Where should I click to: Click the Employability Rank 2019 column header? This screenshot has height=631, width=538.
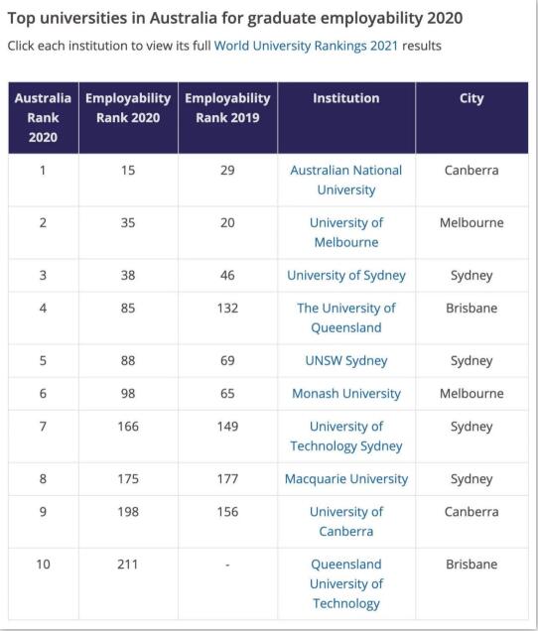point(227,117)
